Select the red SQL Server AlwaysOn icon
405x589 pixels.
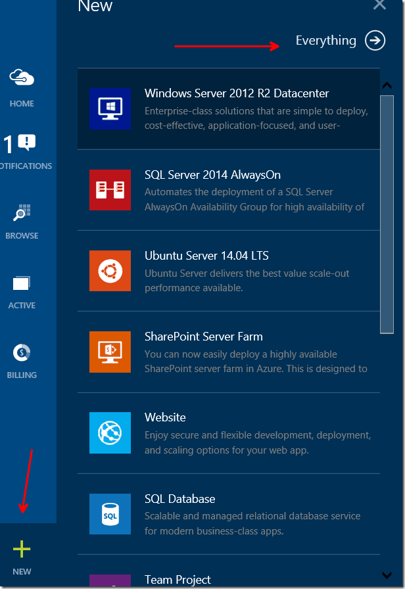click(x=110, y=190)
